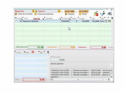Edit the start date 01/01/1900 field

[70, 11]
